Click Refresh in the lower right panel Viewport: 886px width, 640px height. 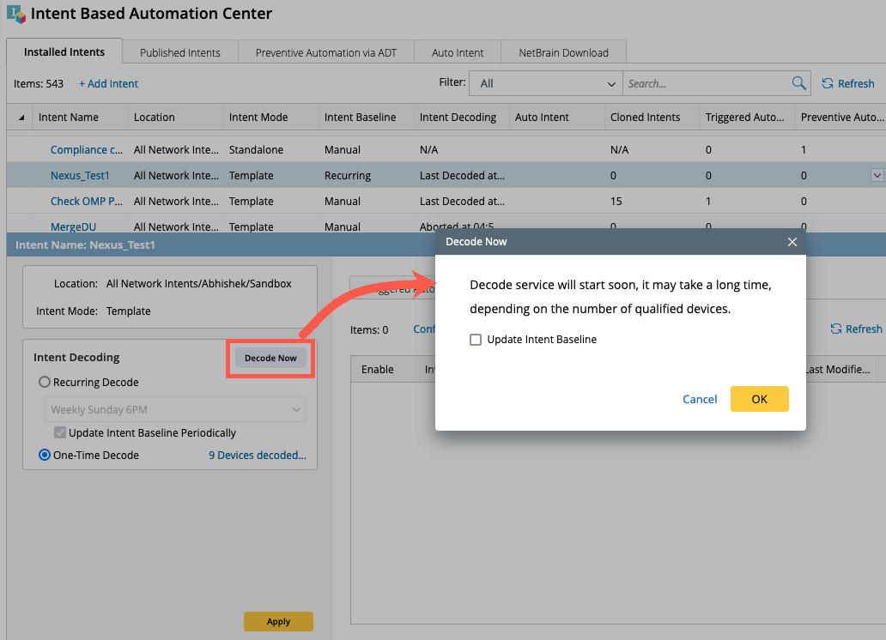[856, 329]
